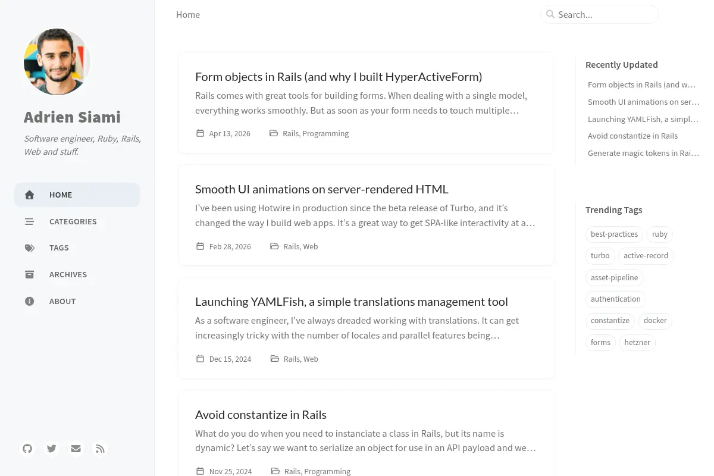
Task: Open the RSS feed icon
Action: pyautogui.click(x=100, y=449)
